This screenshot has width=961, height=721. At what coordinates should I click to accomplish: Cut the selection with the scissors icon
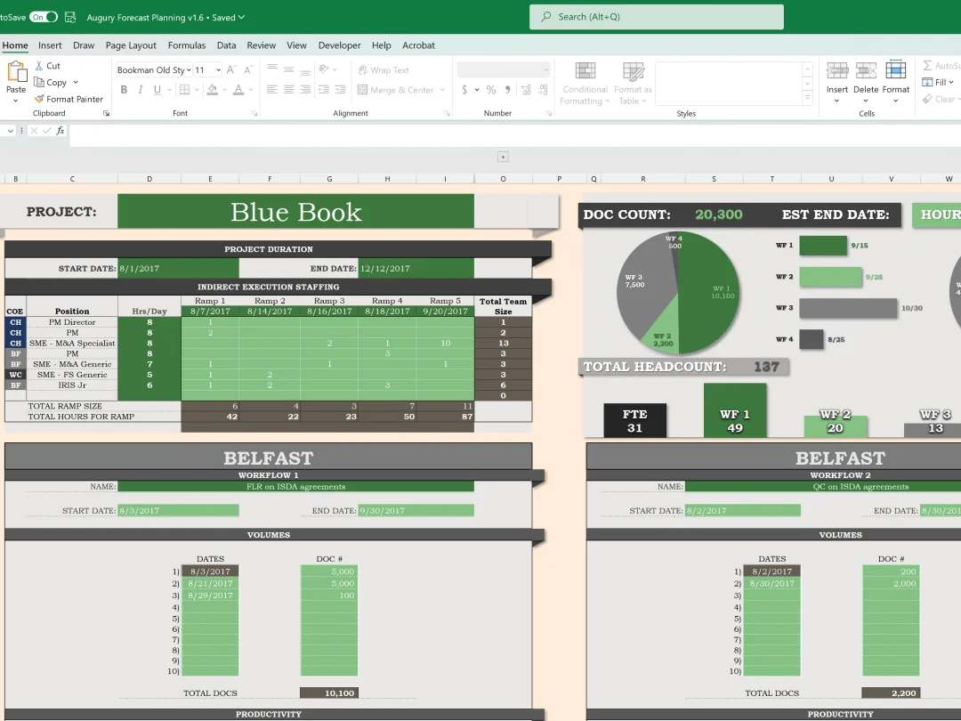pos(38,66)
